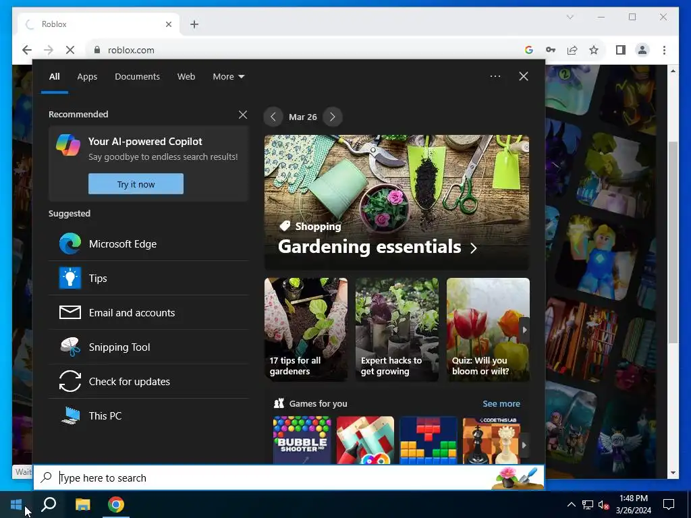Open Email and accounts settings
691x518 pixels.
[148, 313]
